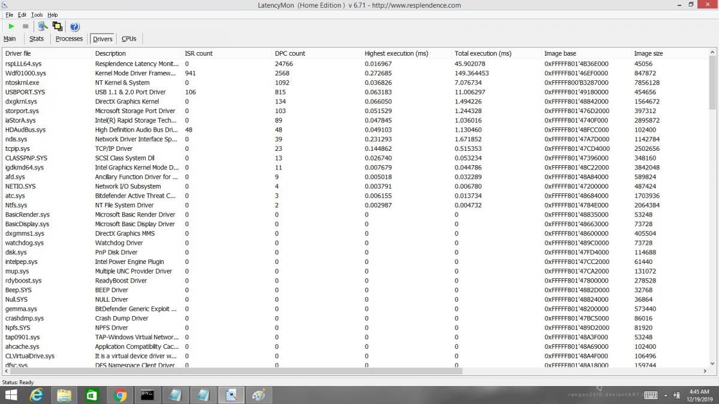Click the 'Crash Dump Driver' description cell
This screenshot has width=719, height=404.
tap(122, 318)
